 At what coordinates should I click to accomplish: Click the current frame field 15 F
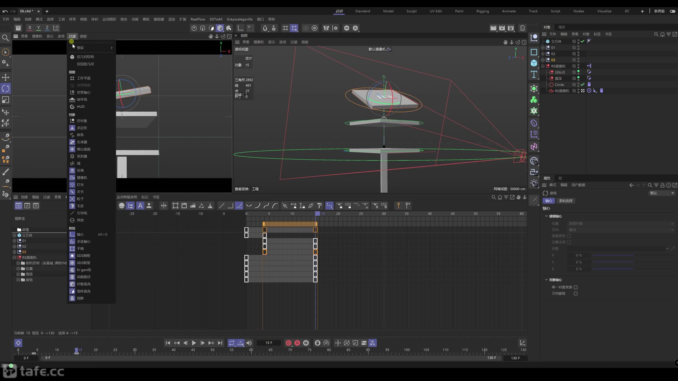[x=269, y=343]
